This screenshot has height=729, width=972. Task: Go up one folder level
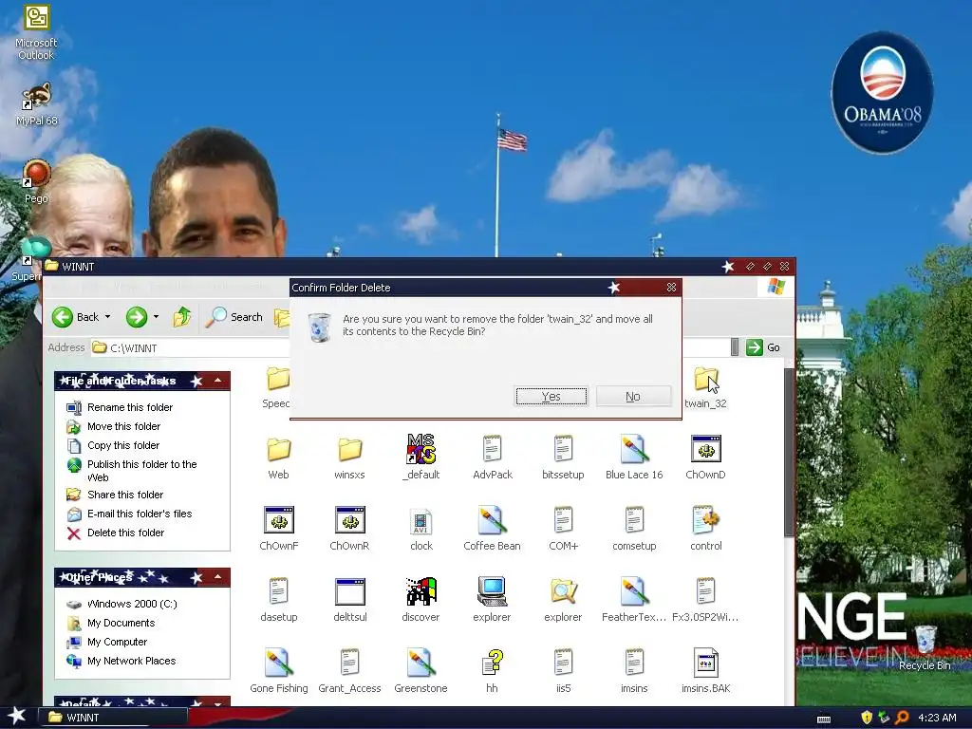click(x=181, y=317)
